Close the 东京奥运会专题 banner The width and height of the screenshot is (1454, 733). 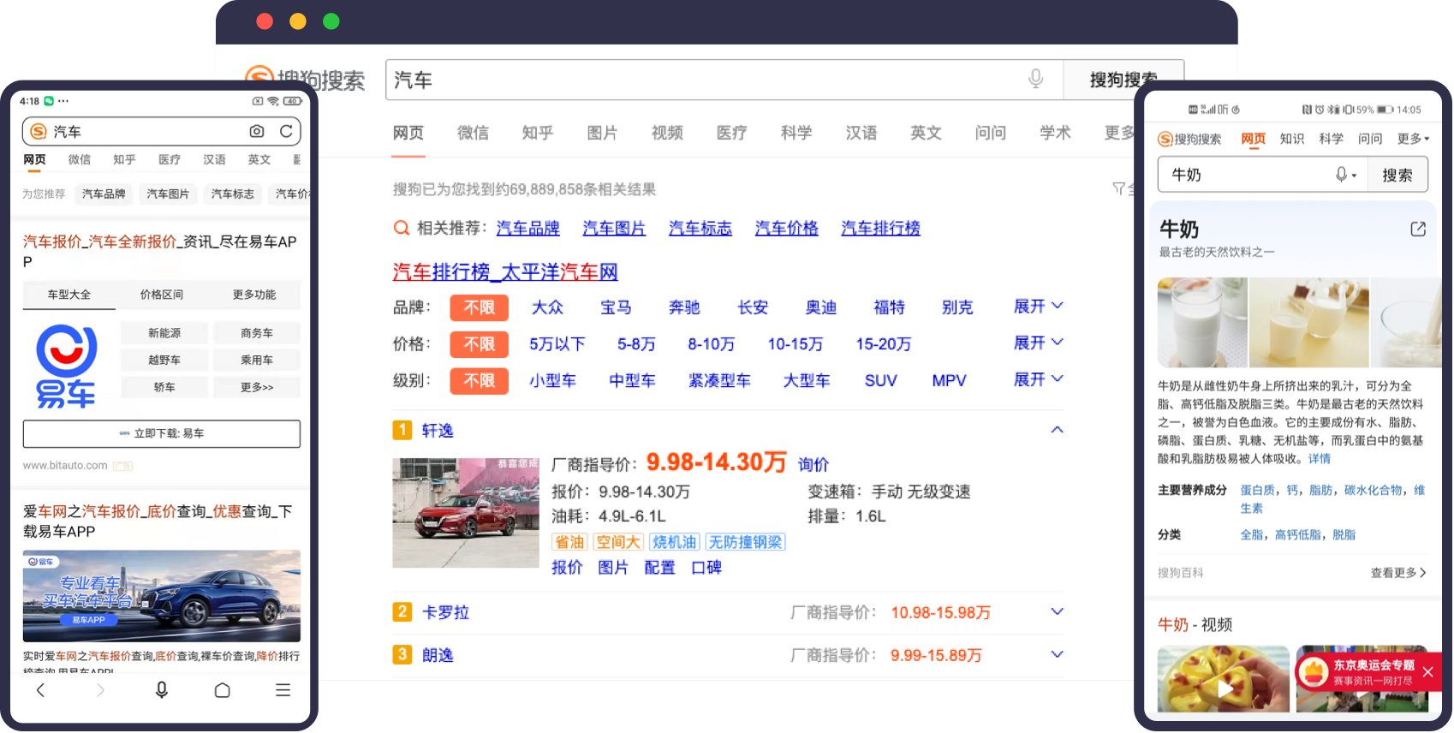[1428, 672]
